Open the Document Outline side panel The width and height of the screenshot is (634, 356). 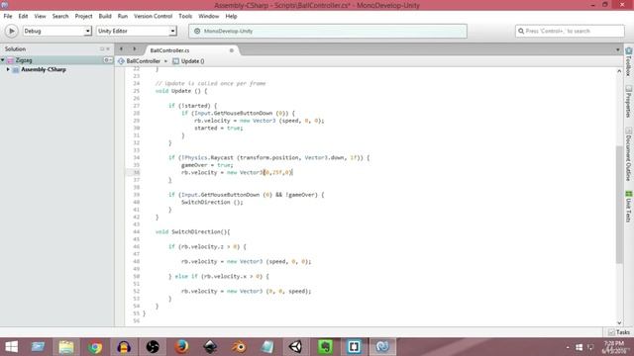click(629, 154)
